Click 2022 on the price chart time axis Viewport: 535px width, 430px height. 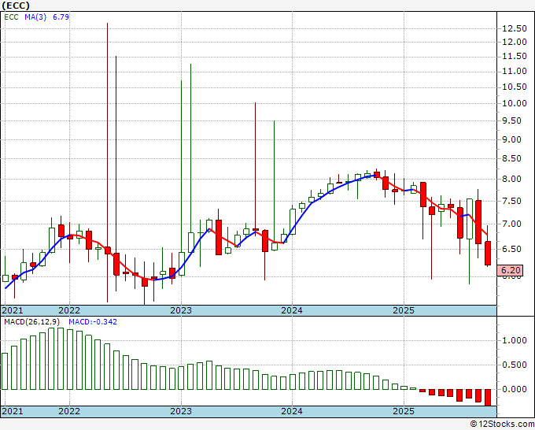click(x=69, y=310)
